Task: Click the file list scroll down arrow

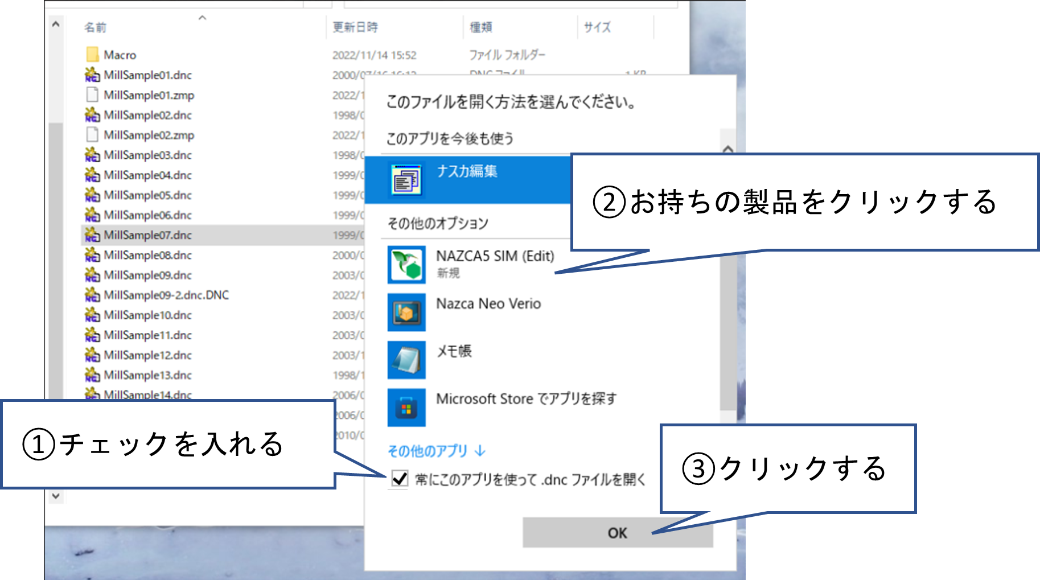Action: [x=56, y=496]
